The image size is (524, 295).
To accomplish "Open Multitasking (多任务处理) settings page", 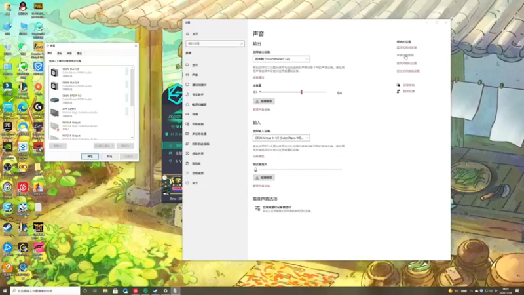I will click(199, 134).
